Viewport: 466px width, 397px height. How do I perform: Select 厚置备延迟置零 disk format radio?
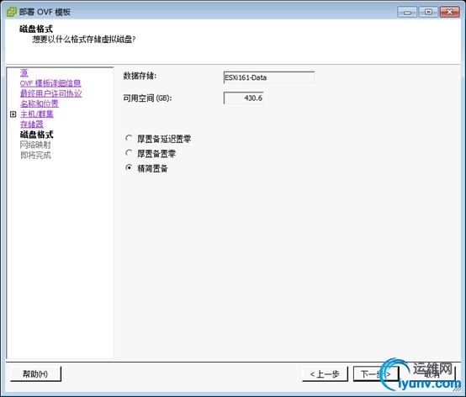pos(129,139)
